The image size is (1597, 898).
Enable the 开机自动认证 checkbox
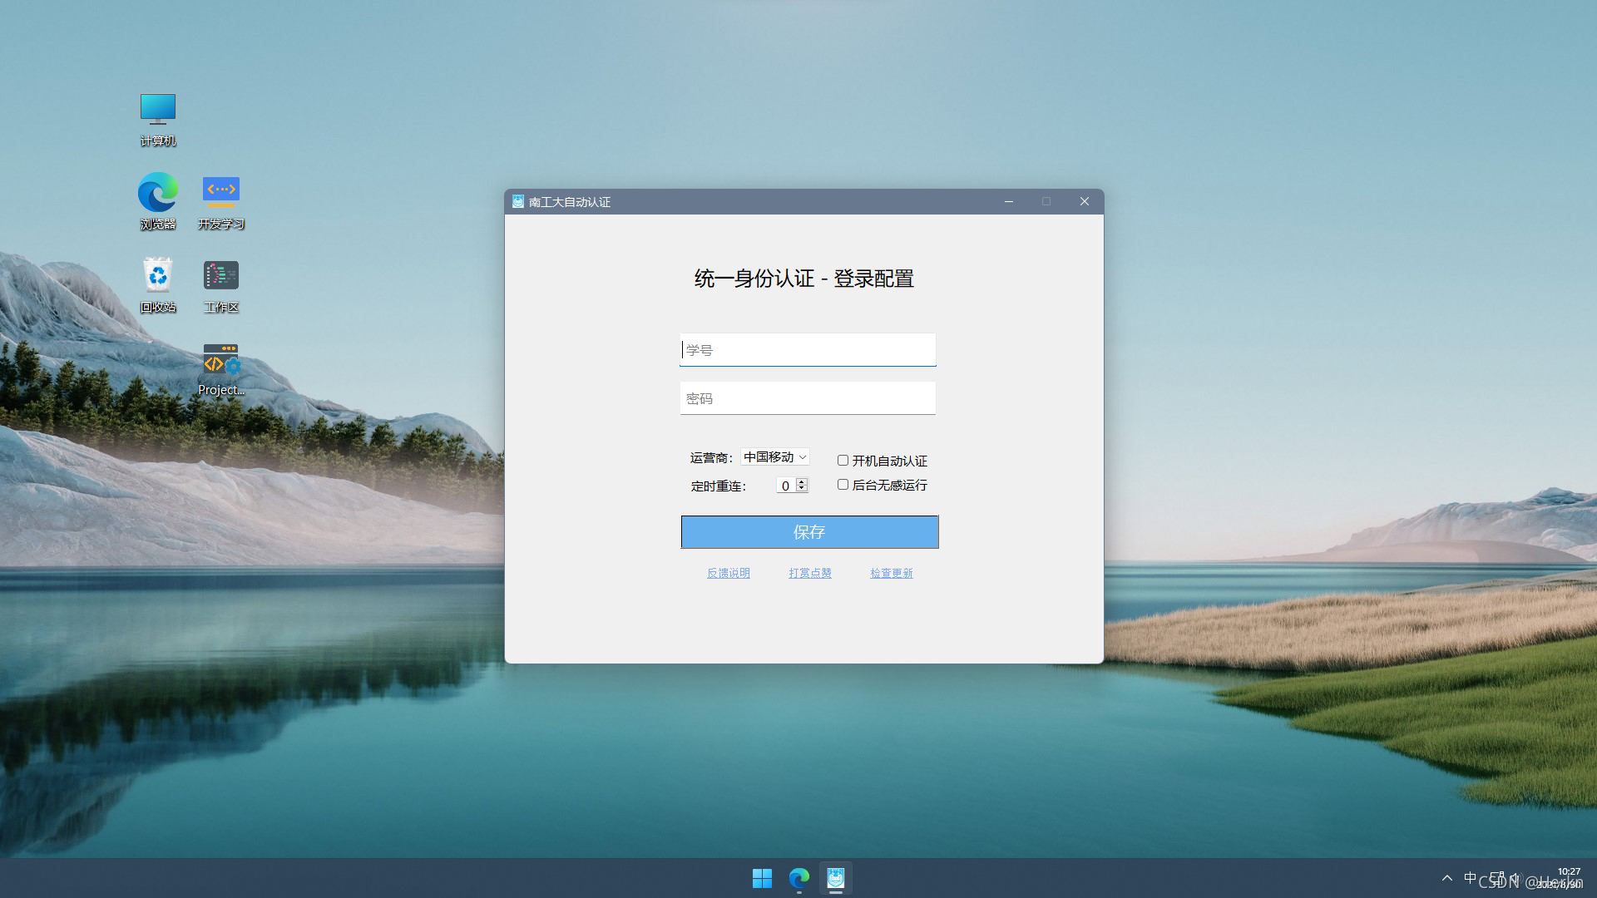coord(843,461)
